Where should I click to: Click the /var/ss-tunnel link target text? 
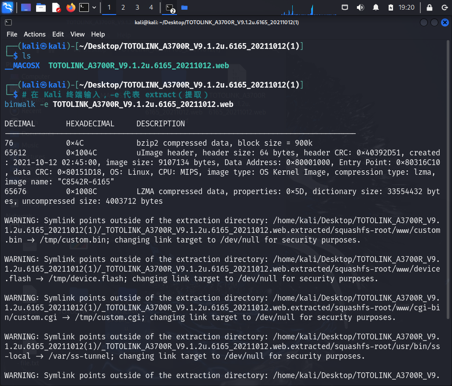coord(79,356)
